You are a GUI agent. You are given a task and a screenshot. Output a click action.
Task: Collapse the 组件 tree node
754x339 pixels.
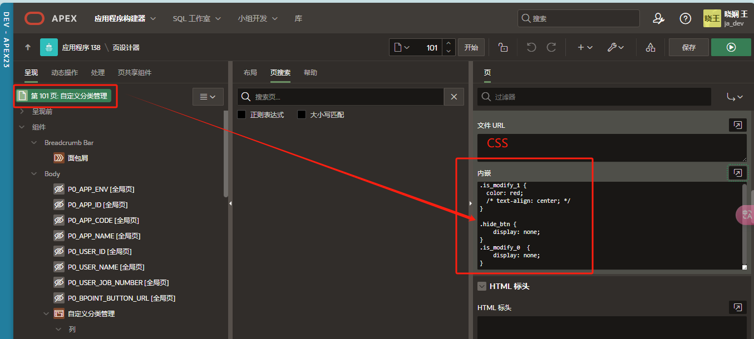tap(22, 127)
